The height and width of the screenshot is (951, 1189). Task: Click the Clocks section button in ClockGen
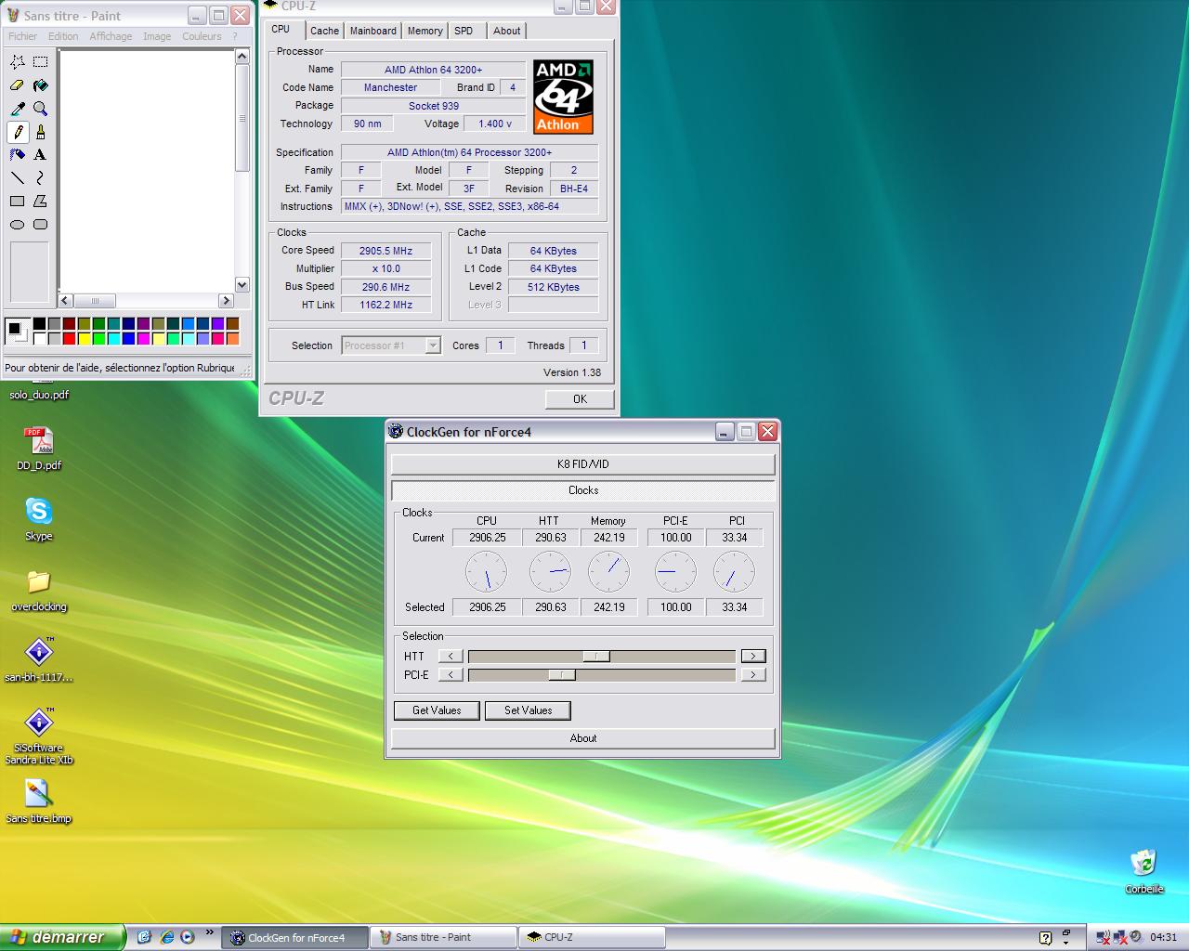click(x=583, y=490)
